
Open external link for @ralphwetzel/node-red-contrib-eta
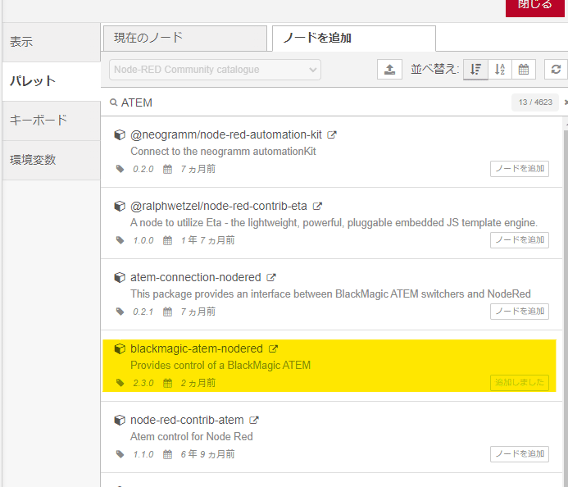click(x=317, y=206)
